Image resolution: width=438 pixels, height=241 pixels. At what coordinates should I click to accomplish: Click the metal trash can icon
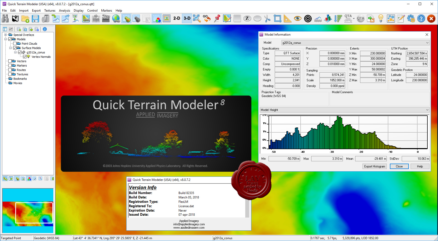tap(46, 19)
